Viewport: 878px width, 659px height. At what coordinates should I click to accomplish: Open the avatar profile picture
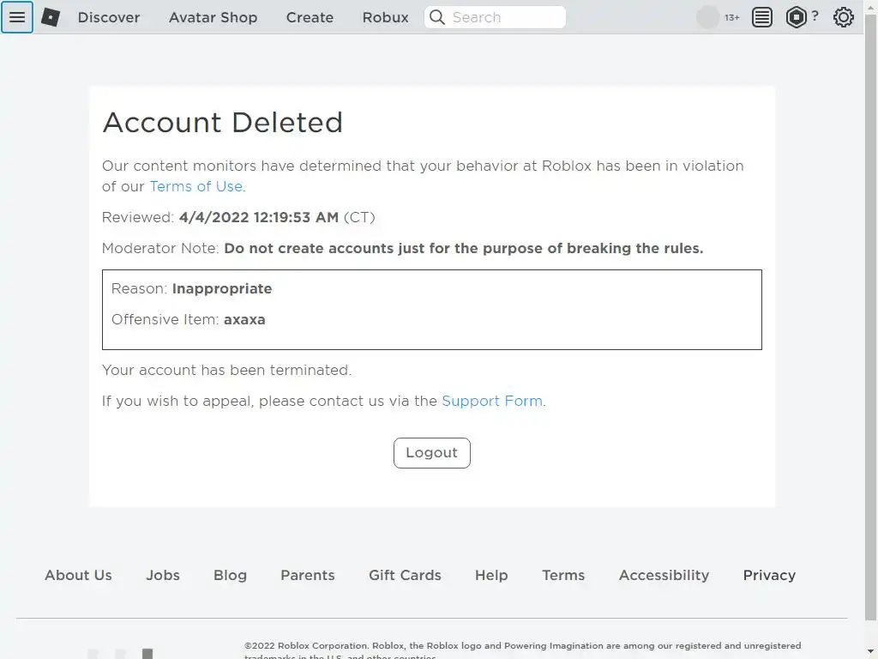[x=708, y=17]
